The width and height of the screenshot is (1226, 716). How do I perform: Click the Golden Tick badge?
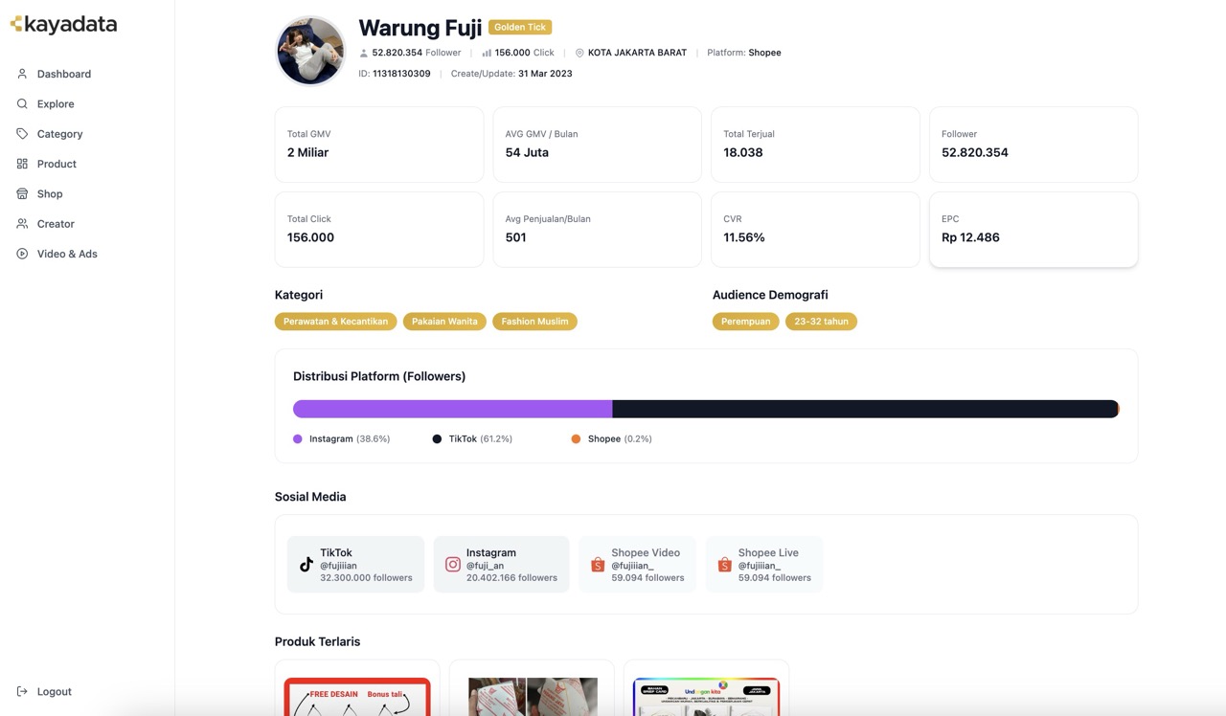click(520, 28)
